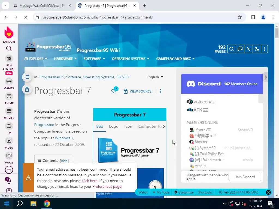Click the address bar URL
This screenshot has width=279, height=209.
point(98,17)
